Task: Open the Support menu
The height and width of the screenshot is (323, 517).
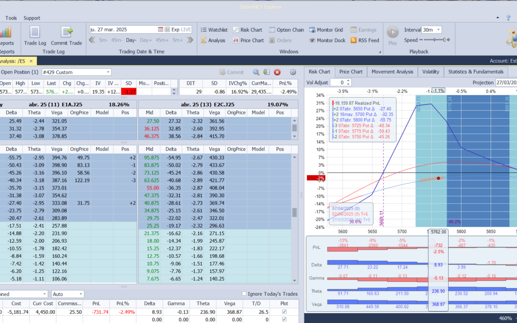Action: 32,18
